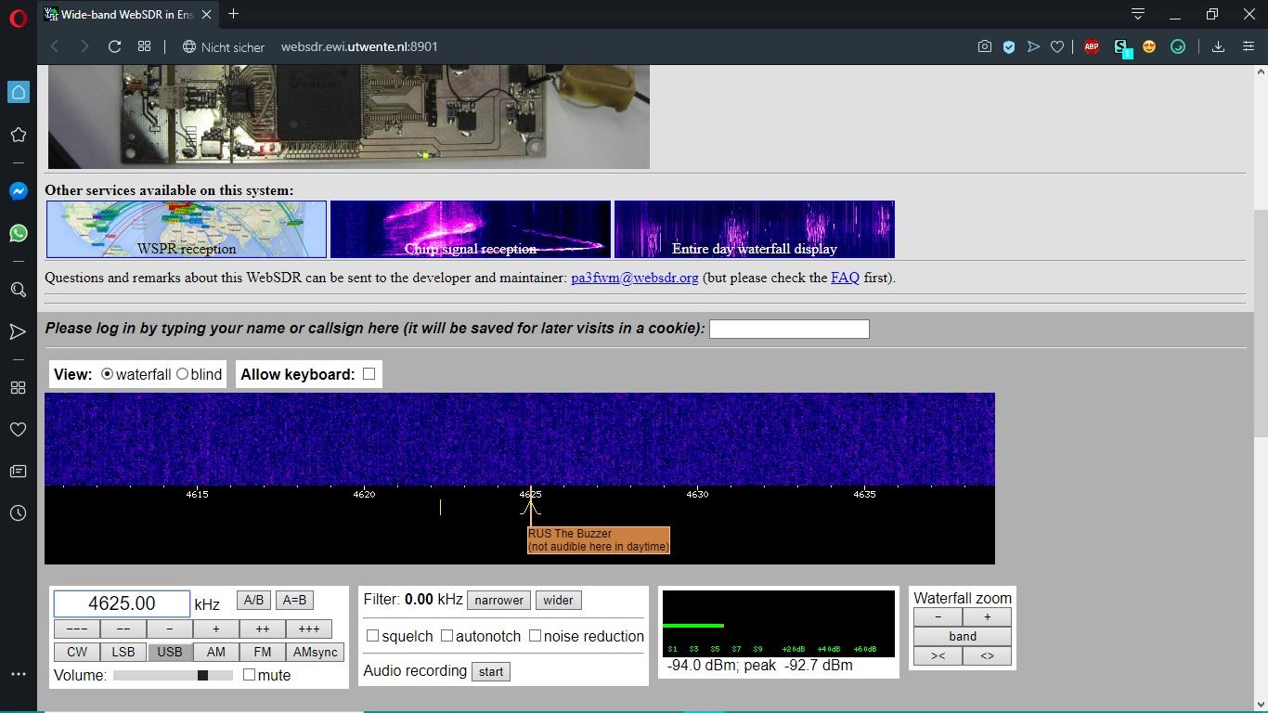
Task: Reload the WebSDR page
Action: pos(114,46)
